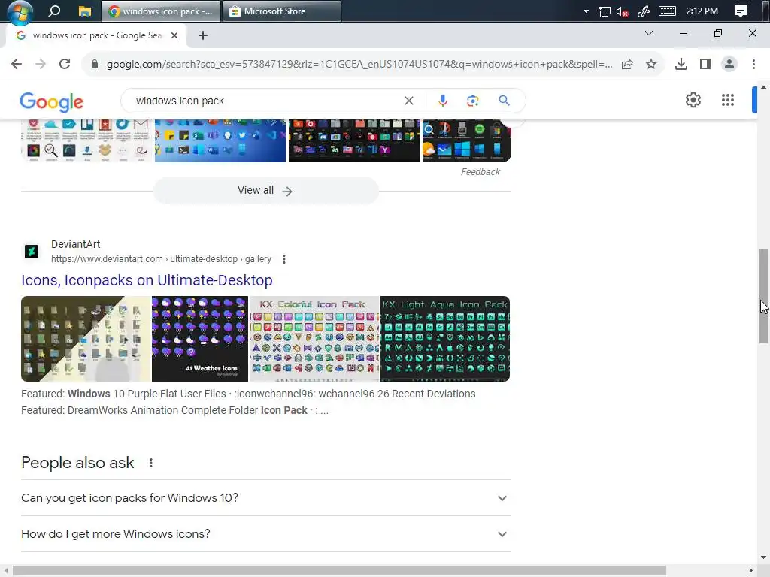Expand "How do I get more Windows icons?"
The width and height of the screenshot is (770, 577).
(265, 534)
